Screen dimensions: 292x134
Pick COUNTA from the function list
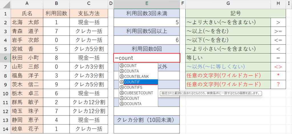click(x=139, y=71)
